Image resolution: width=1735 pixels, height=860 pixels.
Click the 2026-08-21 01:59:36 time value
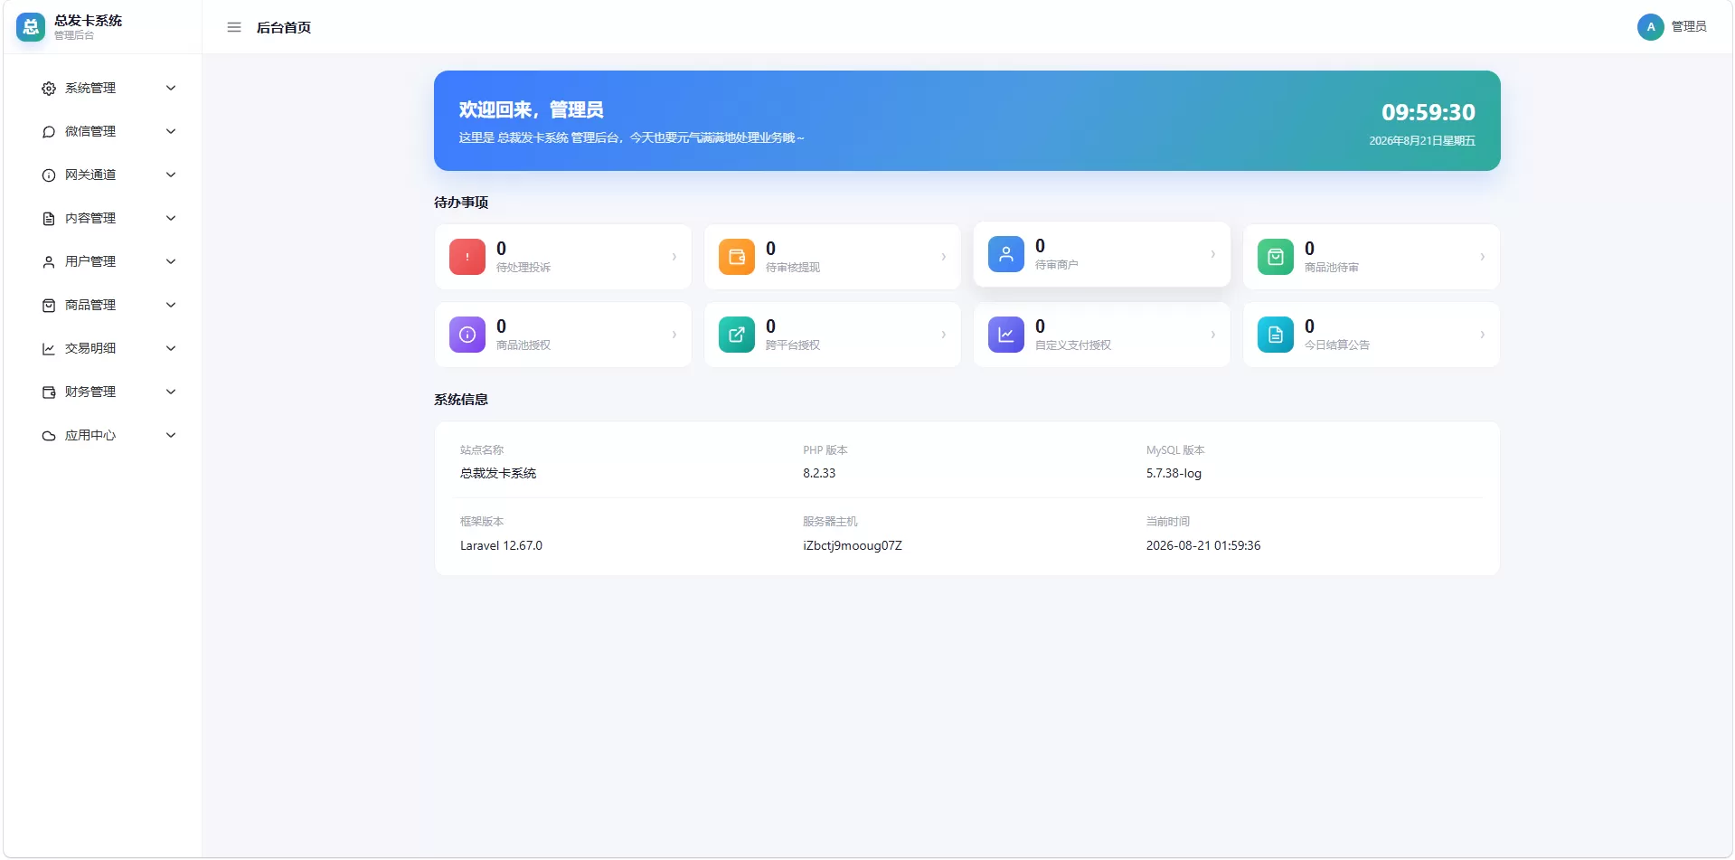tap(1203, 545)
